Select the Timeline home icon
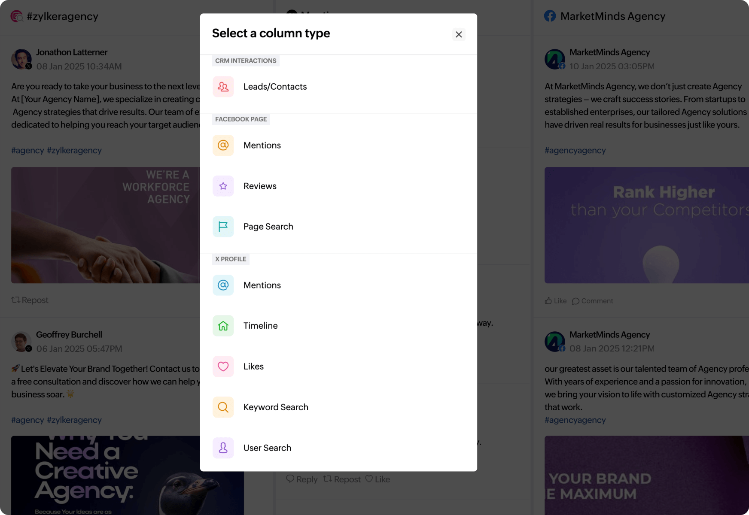Screen dimensions: 749x515 223,326
